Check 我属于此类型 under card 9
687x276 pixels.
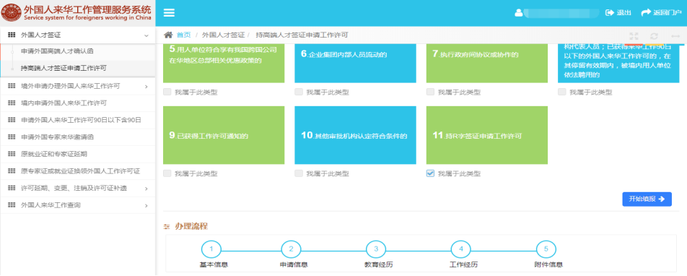(x=167, y=173)
